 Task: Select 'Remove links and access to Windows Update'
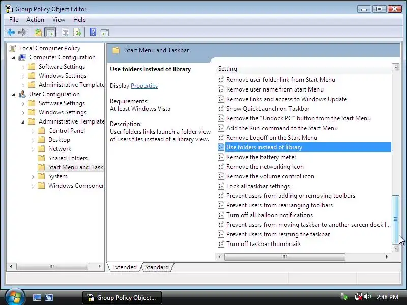click(x=286, y=99)
